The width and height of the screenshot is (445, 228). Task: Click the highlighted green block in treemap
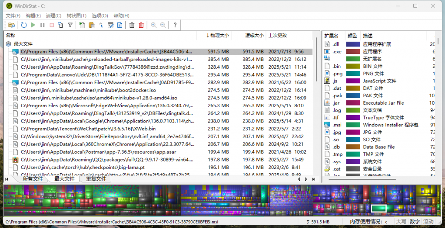tap(379, 208)
